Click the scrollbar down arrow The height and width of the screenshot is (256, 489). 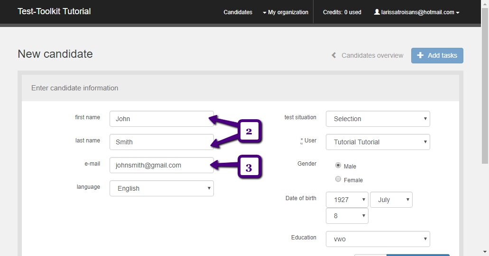click(x=485, y=252)
